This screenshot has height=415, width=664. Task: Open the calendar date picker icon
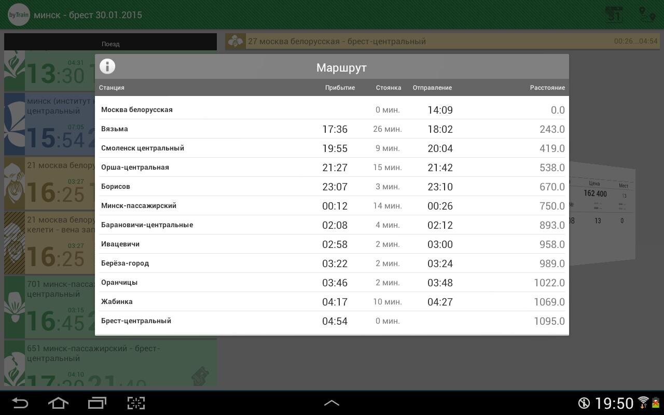(x=615, y=15)
